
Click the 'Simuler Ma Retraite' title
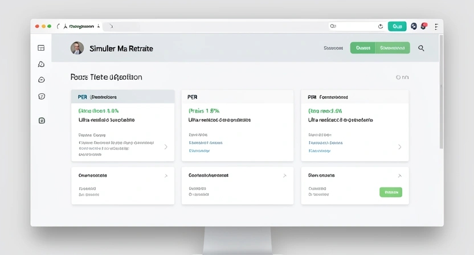point(121,48)
